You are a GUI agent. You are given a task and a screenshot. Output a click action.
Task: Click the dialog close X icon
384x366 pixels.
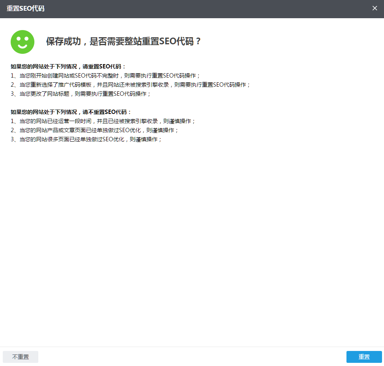point(375,8)
